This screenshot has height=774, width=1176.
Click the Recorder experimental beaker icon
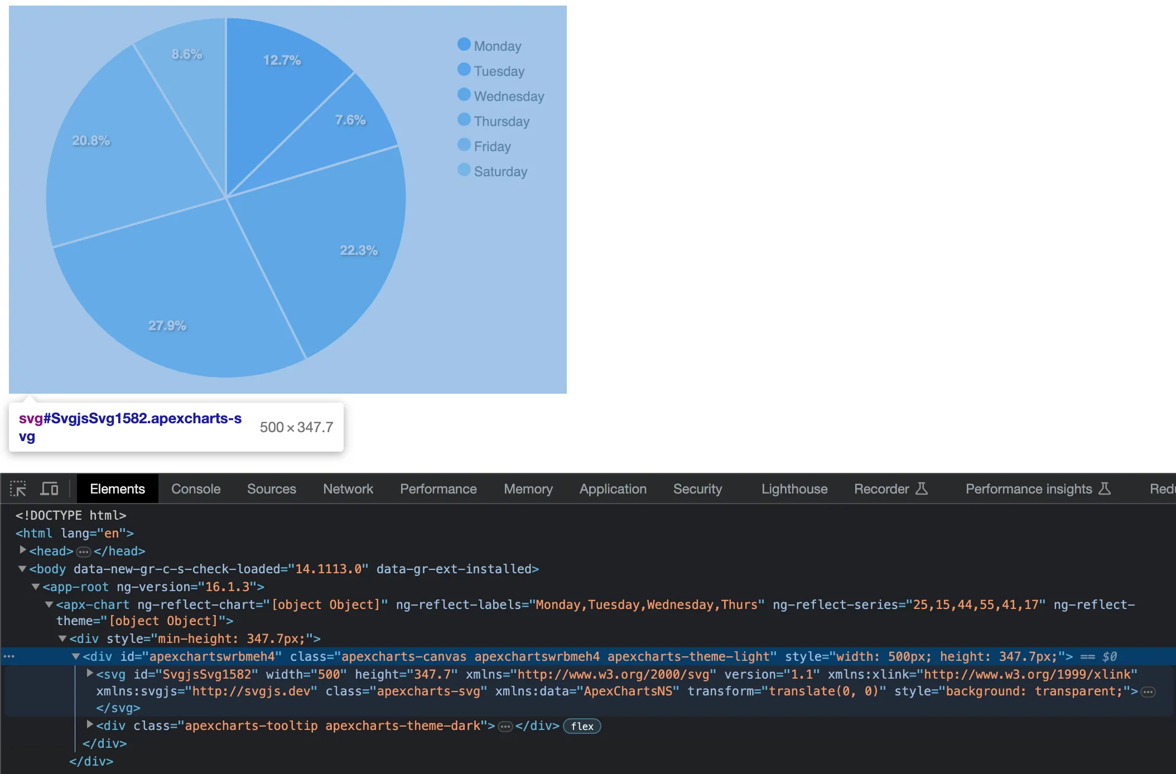tap(923, 488)
